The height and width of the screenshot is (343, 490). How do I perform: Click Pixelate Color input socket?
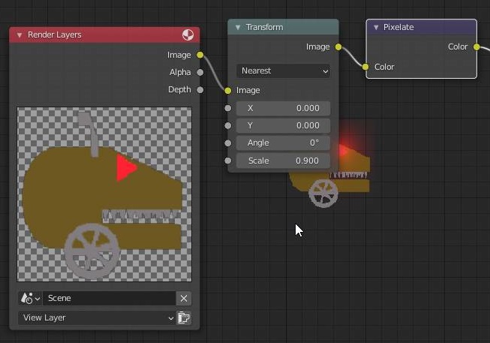point(365,67)
